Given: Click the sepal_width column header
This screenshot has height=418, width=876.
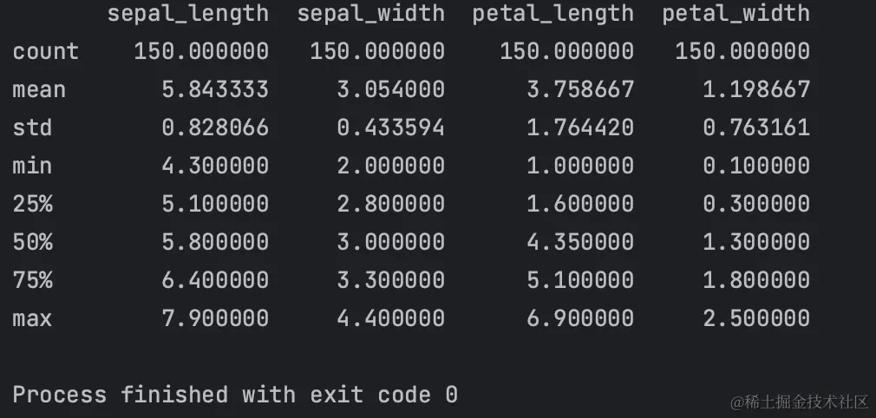Looking at the screenshot, I should [x=370, y=14].
